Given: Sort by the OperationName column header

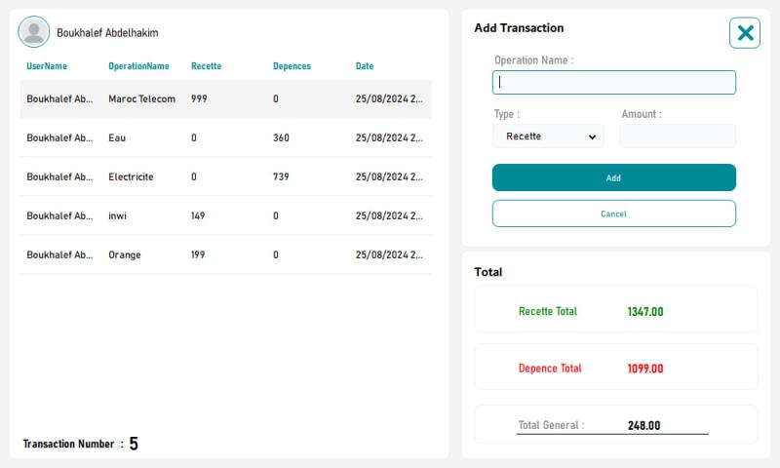Looking at the screenshot, I should [138, 66].
